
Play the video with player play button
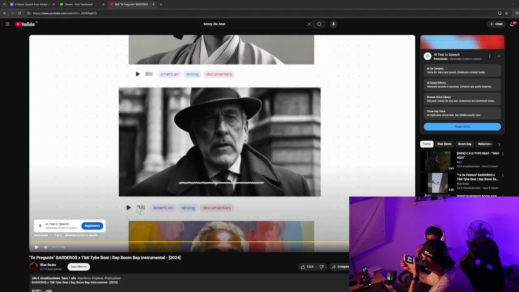pos(36,247)
